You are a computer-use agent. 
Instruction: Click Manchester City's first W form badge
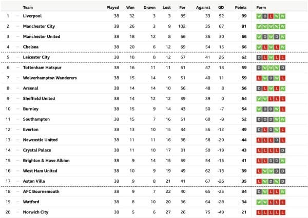click(259, 27)
